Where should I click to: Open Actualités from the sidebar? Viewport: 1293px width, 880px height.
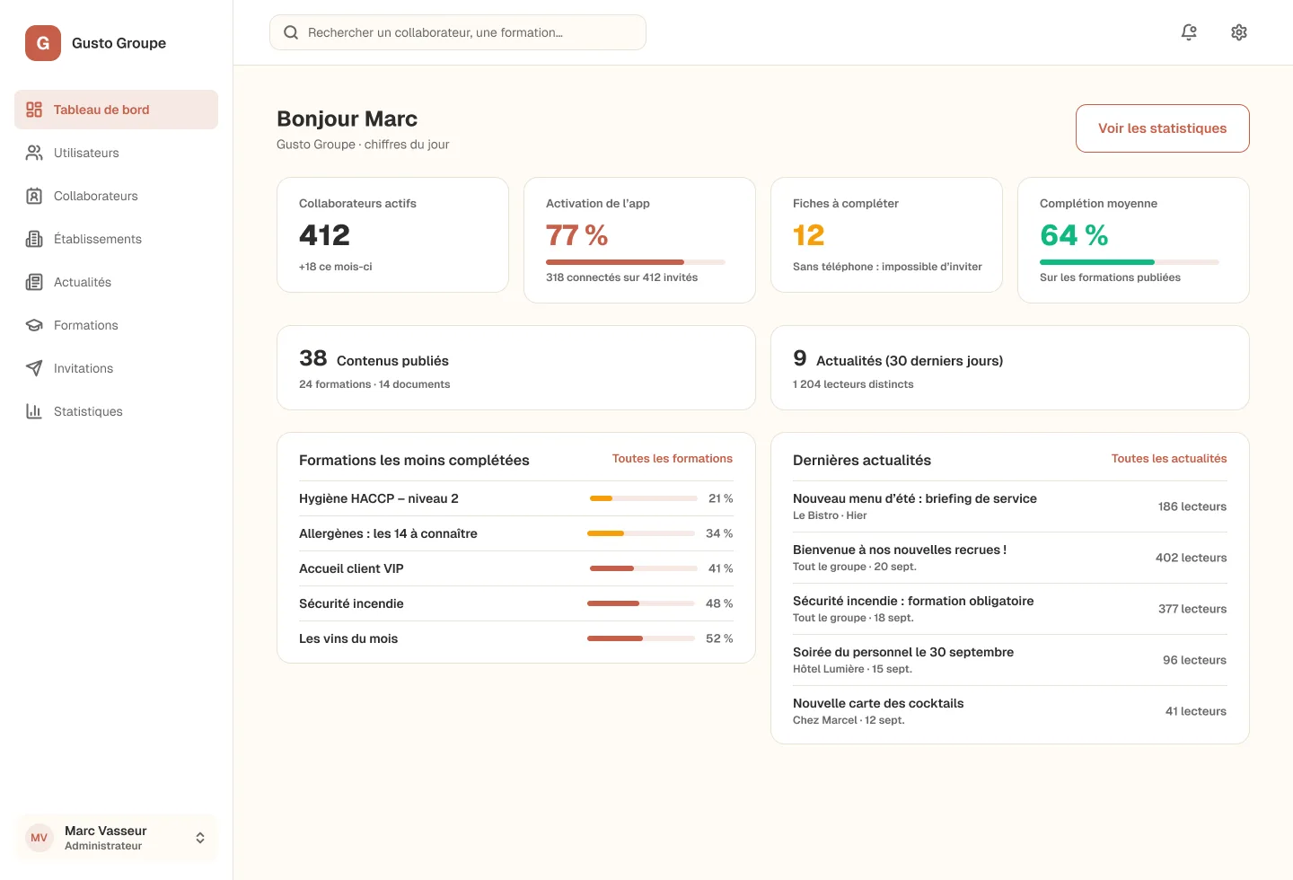coord(116,282)
